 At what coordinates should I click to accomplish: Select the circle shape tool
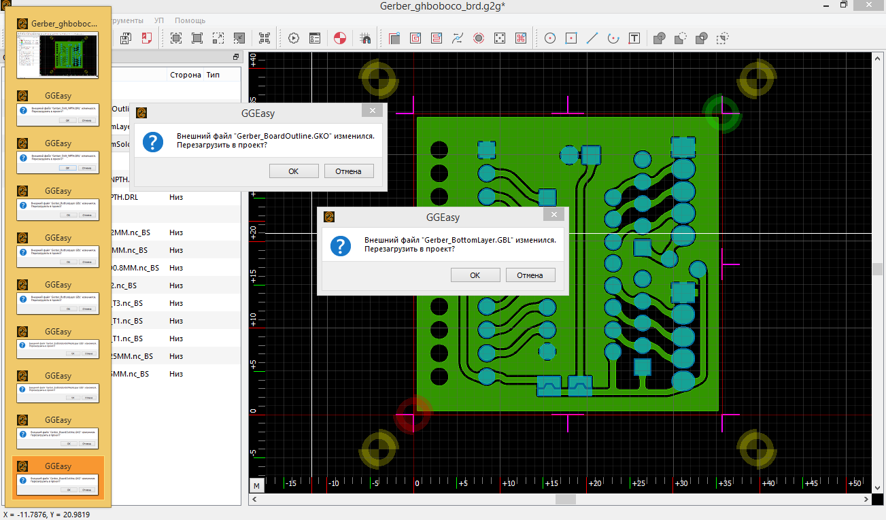(x=550, y=38)
